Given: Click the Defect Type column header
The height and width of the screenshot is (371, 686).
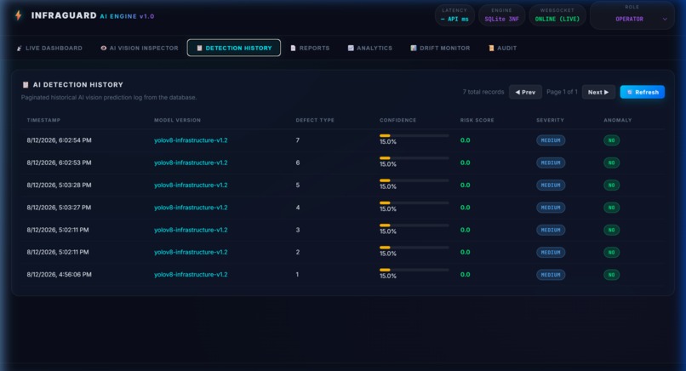Looking at the screenshot, I should coord(315,120).
